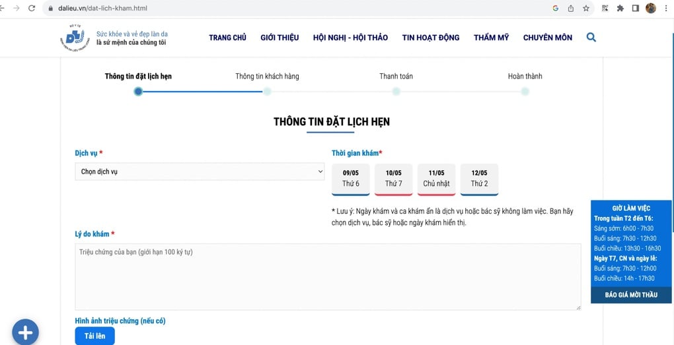Viewport: 674px width, 345px height.
Task: Click first progress step dot
Action: (x=138, y=92)
